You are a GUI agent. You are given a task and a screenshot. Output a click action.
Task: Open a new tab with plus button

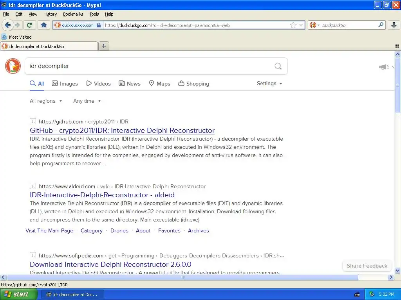pyautogui.click(x=103, y=46)
